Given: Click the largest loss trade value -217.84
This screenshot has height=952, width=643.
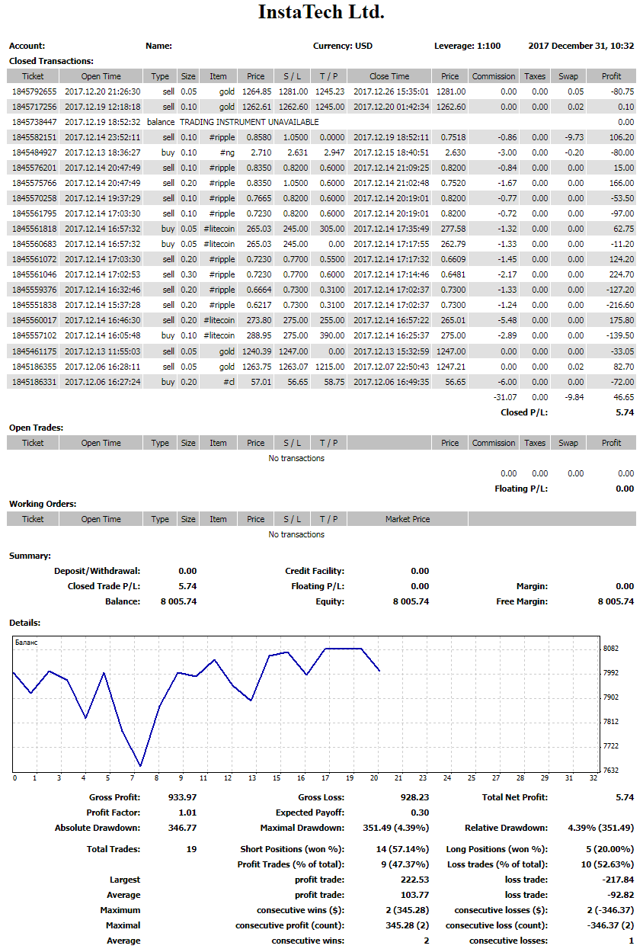Looking at the screenshot, I should click(x=618, y=880).
